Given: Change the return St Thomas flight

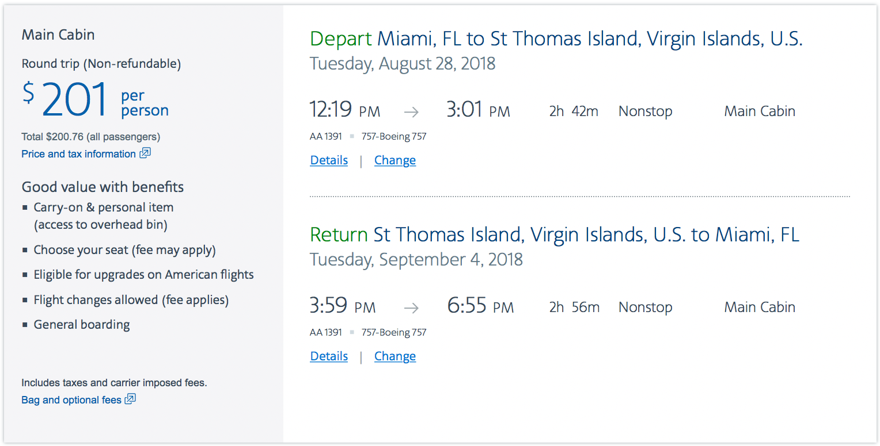Looking at the screenshot, I should point(395,356).
